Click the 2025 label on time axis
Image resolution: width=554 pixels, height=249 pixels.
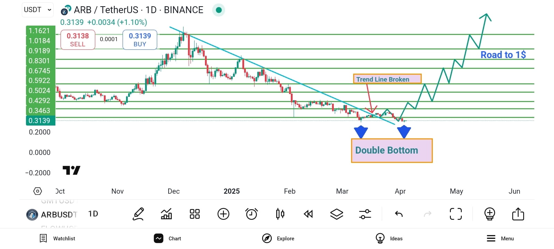coord(232,191)
